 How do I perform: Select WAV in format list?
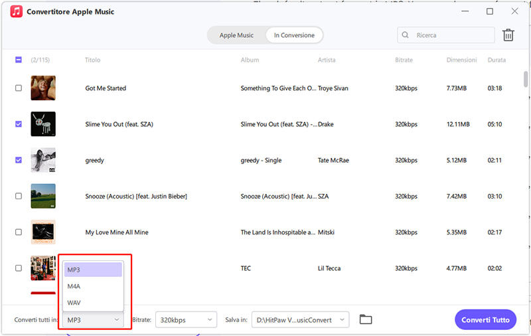(93, 303)
